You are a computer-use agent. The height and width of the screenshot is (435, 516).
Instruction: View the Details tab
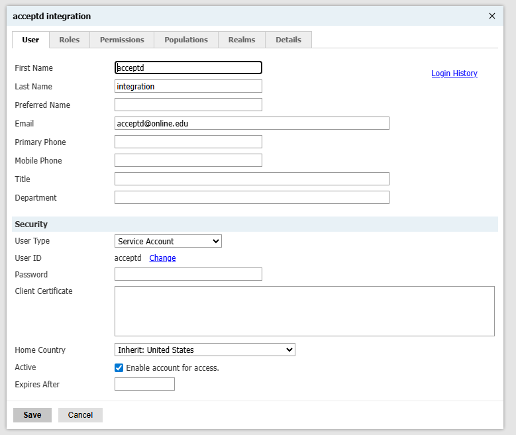[288, 40]
